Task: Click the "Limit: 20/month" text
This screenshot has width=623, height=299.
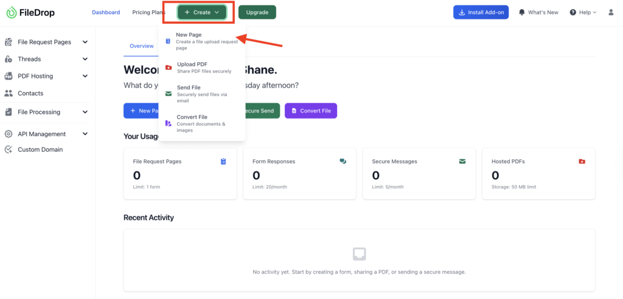Action: [270, 187]
